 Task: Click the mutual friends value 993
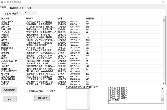pyautogui.click(x=87, y=22)
